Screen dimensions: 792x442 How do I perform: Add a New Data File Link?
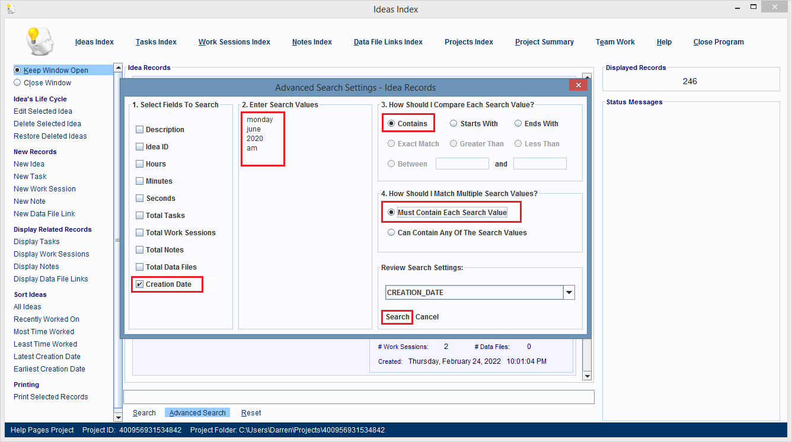44,214
